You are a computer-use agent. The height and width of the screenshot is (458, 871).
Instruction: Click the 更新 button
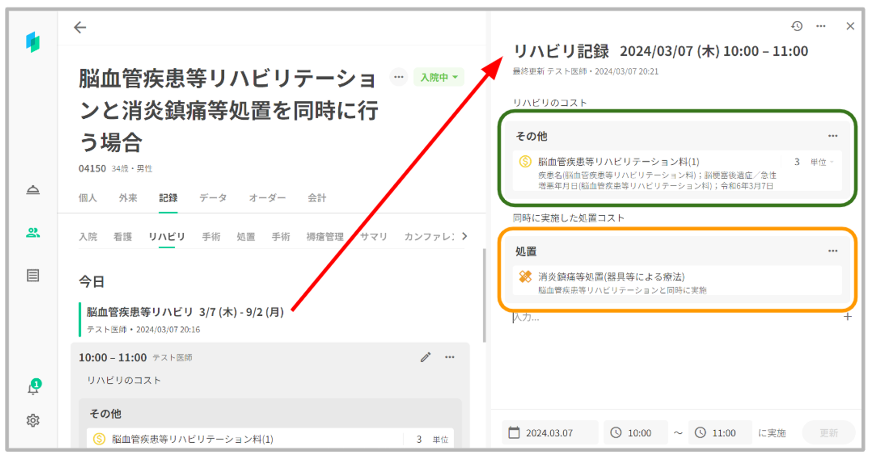(829, 433)
